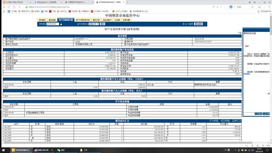Click the bookmark star icon on the favorites bar

[x=4, y=11]
